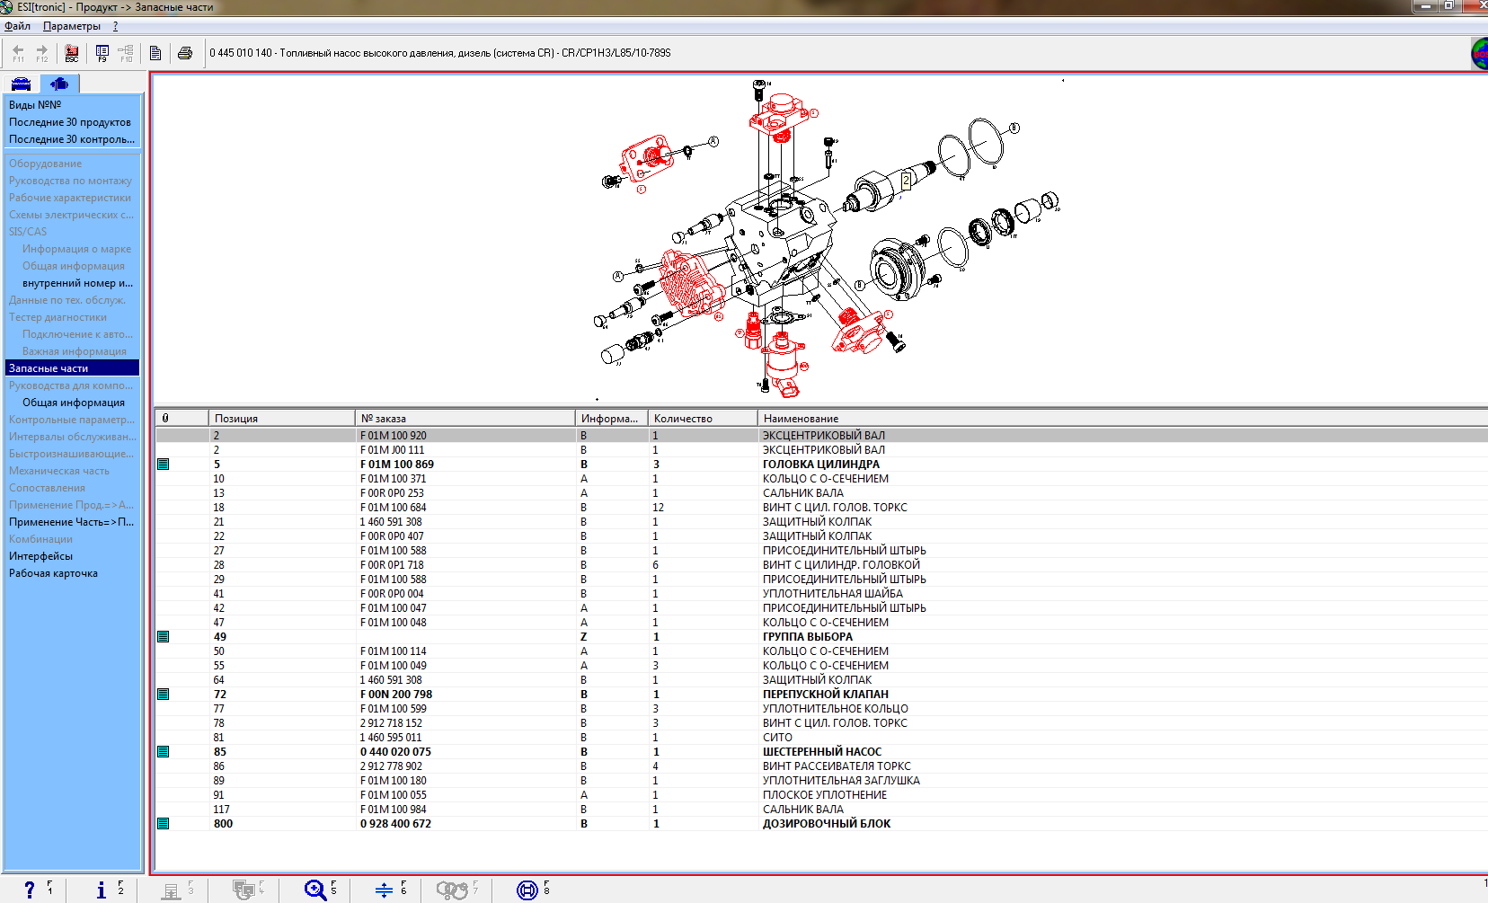Click the '№ заказа' column header
The image size is (1488, 903).
tap(384, 419)
